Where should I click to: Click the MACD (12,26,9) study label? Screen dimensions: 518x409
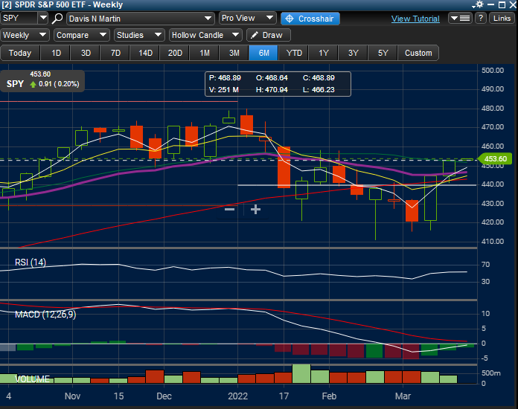click(x=45, y=315)
